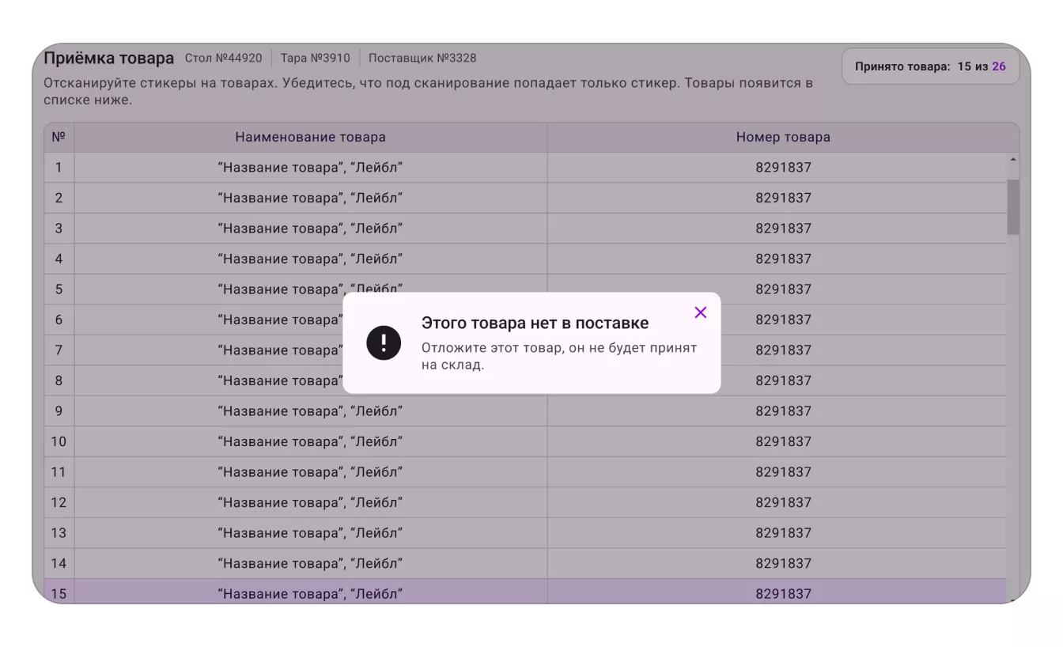Click the 'Наименование товара' column header
The height and width of the screenshot is (647, 1063).
pyautogui.click(x=310, y=137)
